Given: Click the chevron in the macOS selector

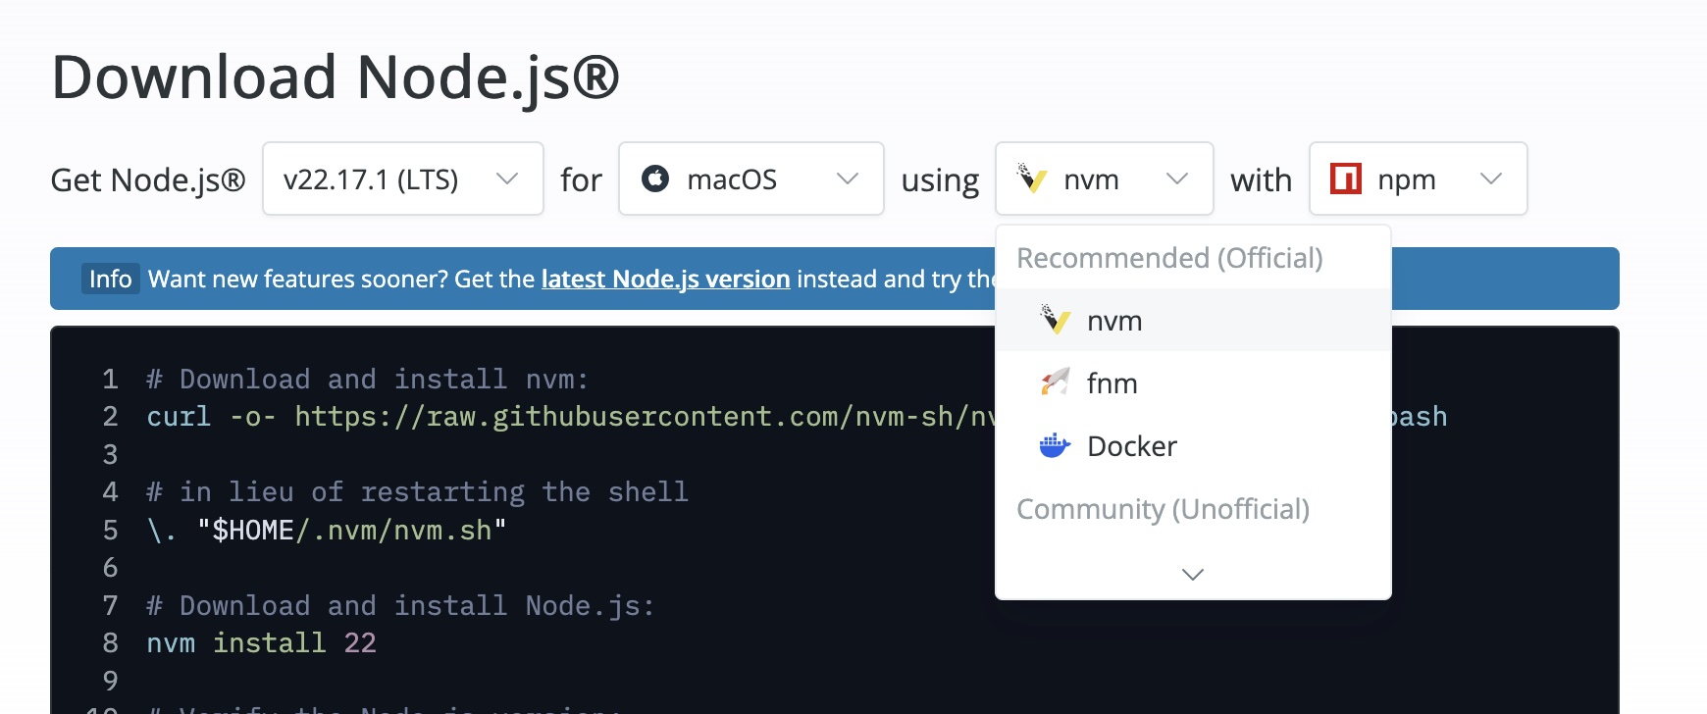Looking at the screenshot, I should 848,178.
